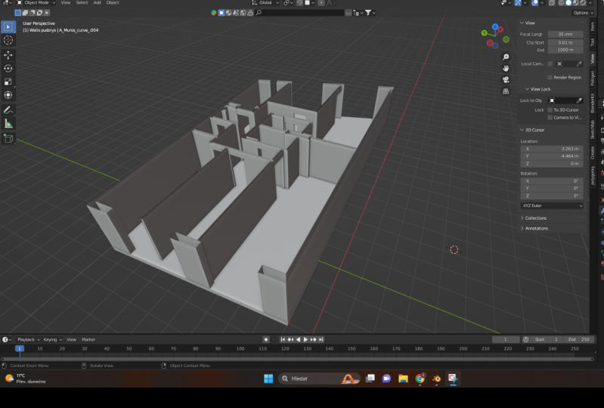Select the Scale tool
This screenshot has width=604, height=408.
8,82
